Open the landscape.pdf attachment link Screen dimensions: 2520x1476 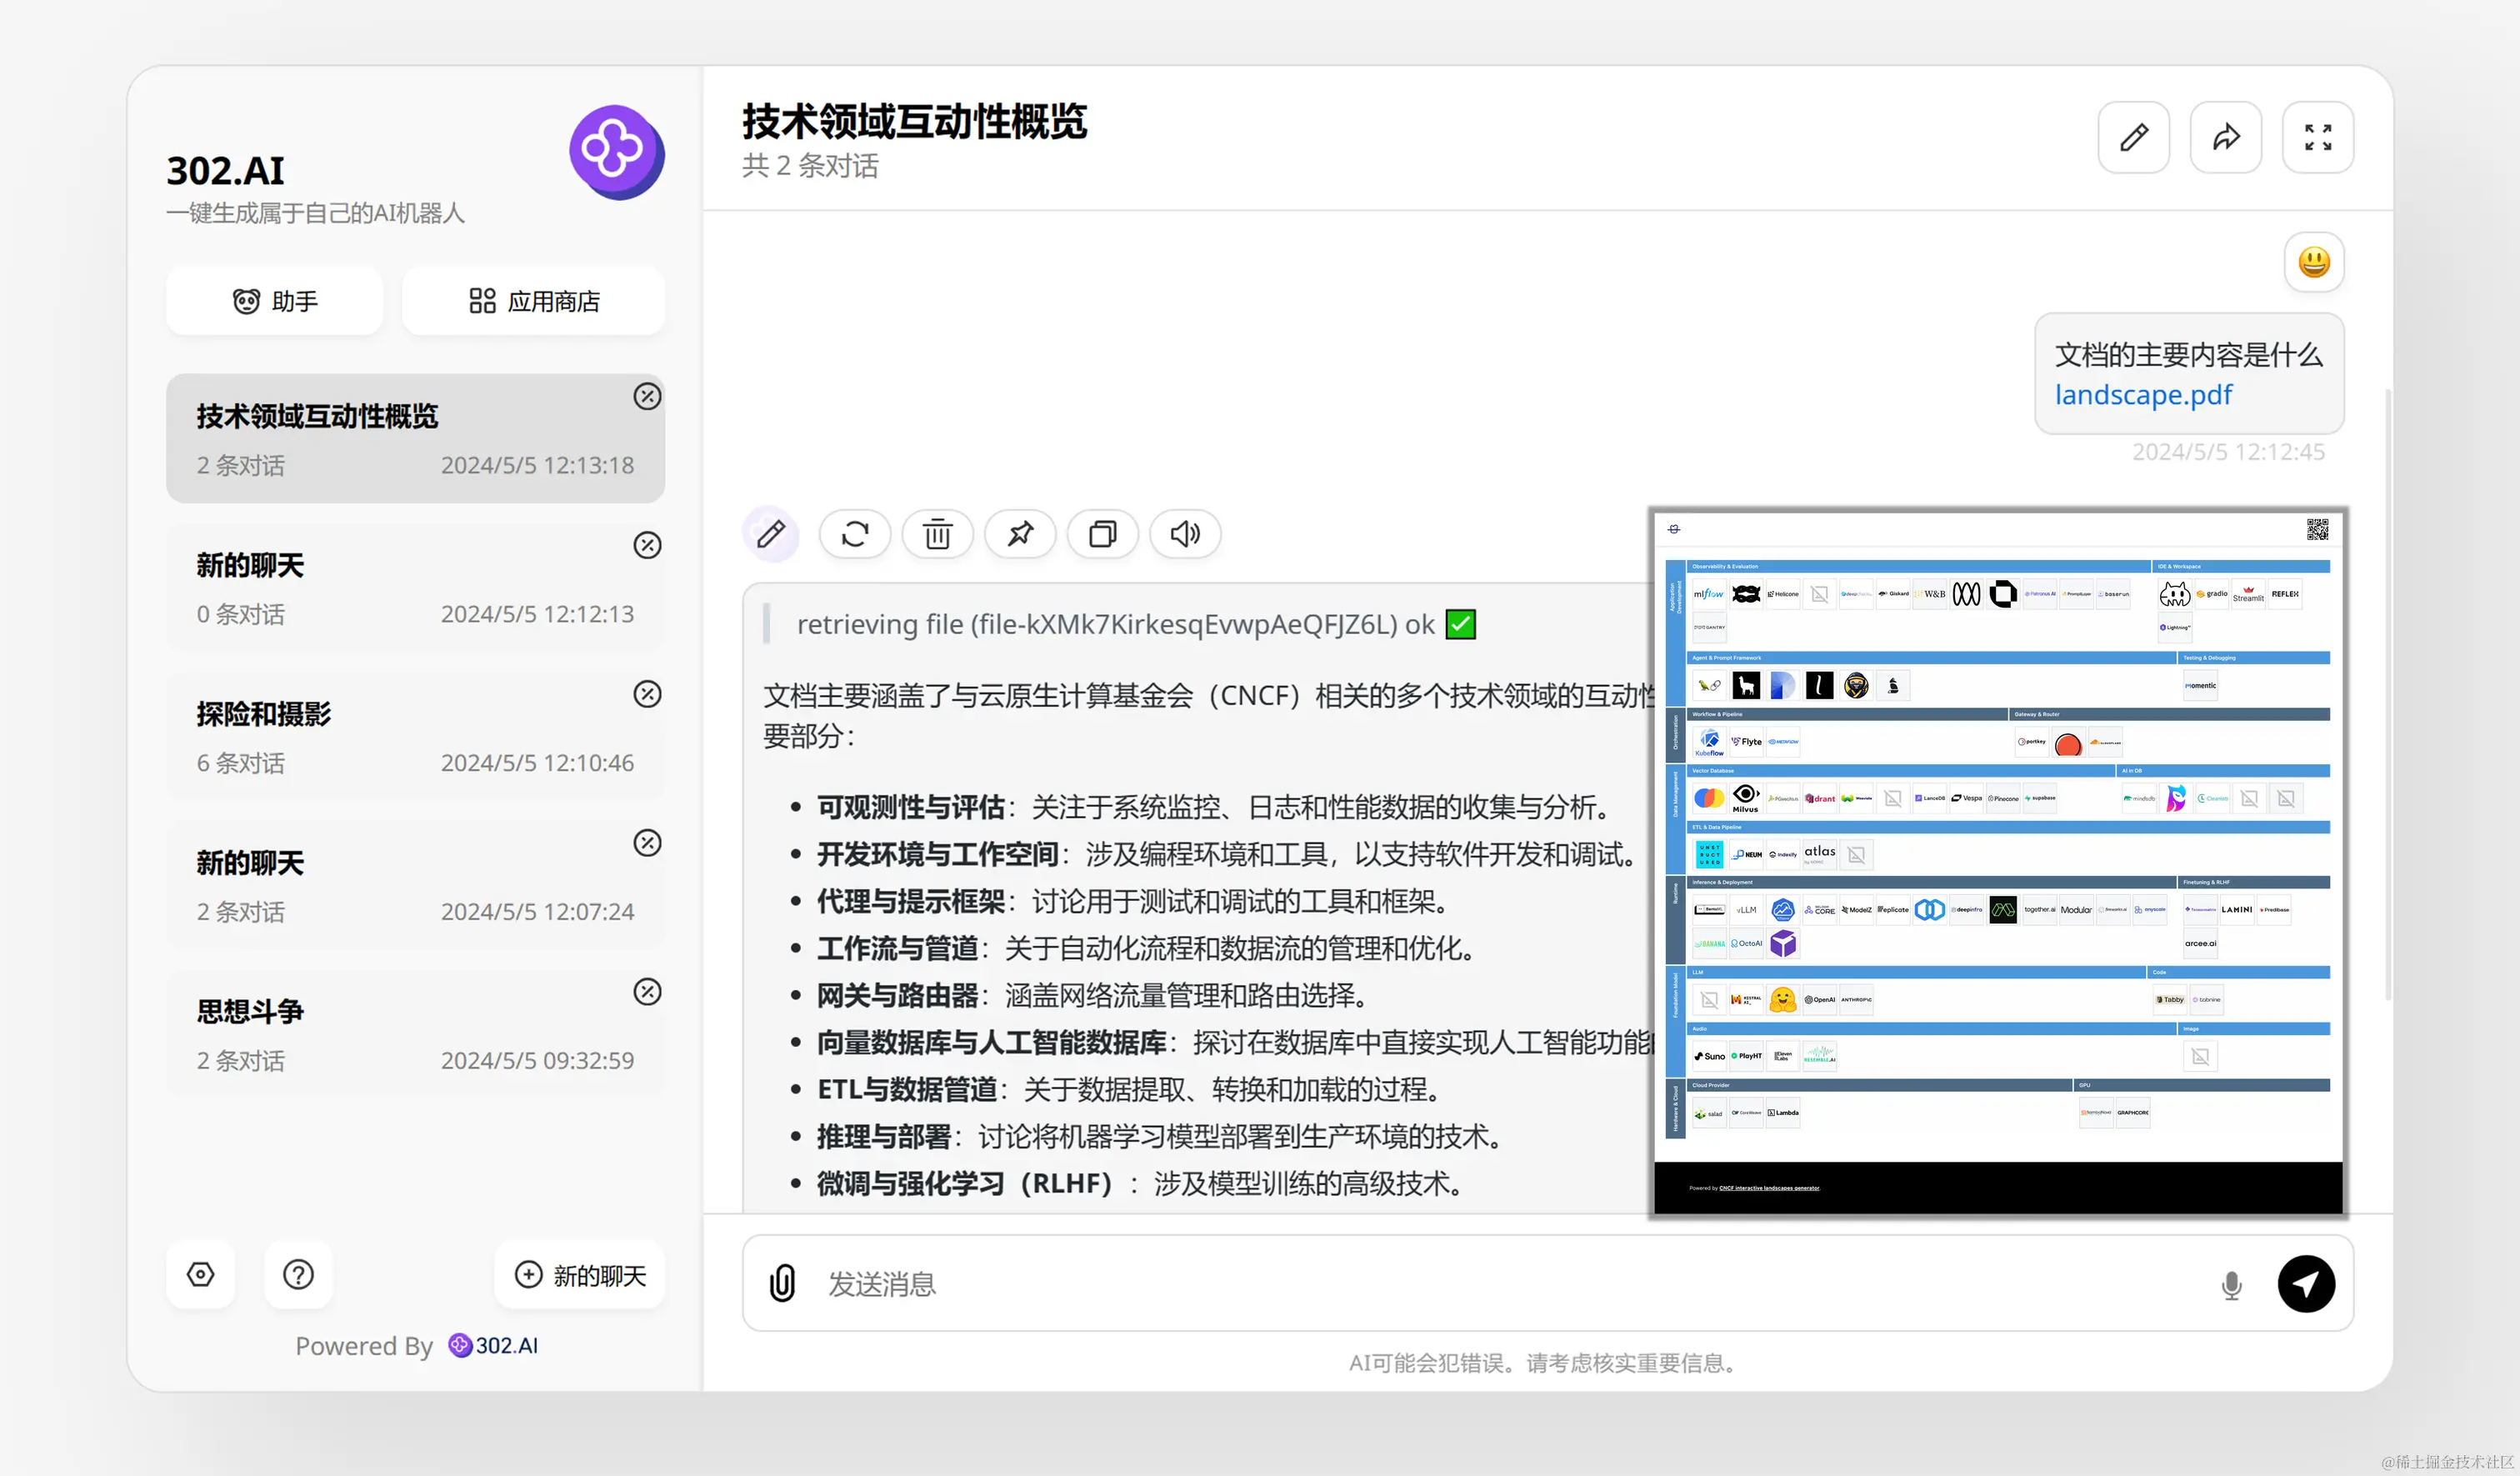pyautogui.click(x=2143, y=395)
